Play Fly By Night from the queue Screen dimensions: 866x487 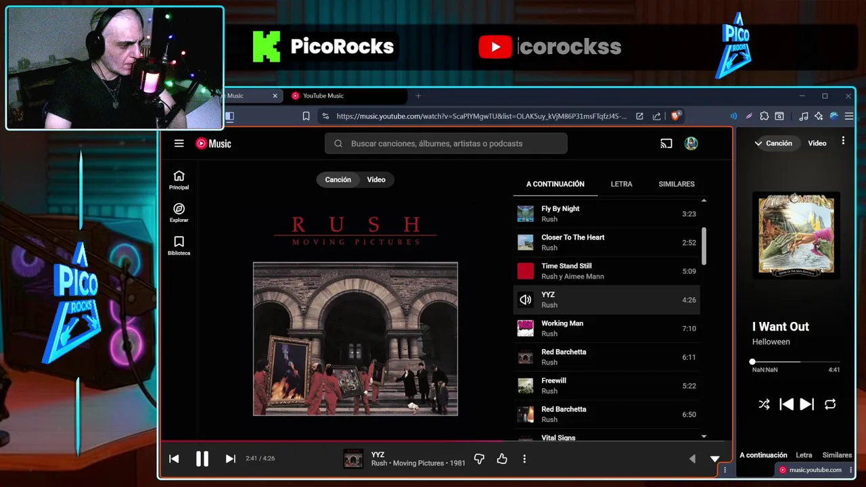[607, 214]
